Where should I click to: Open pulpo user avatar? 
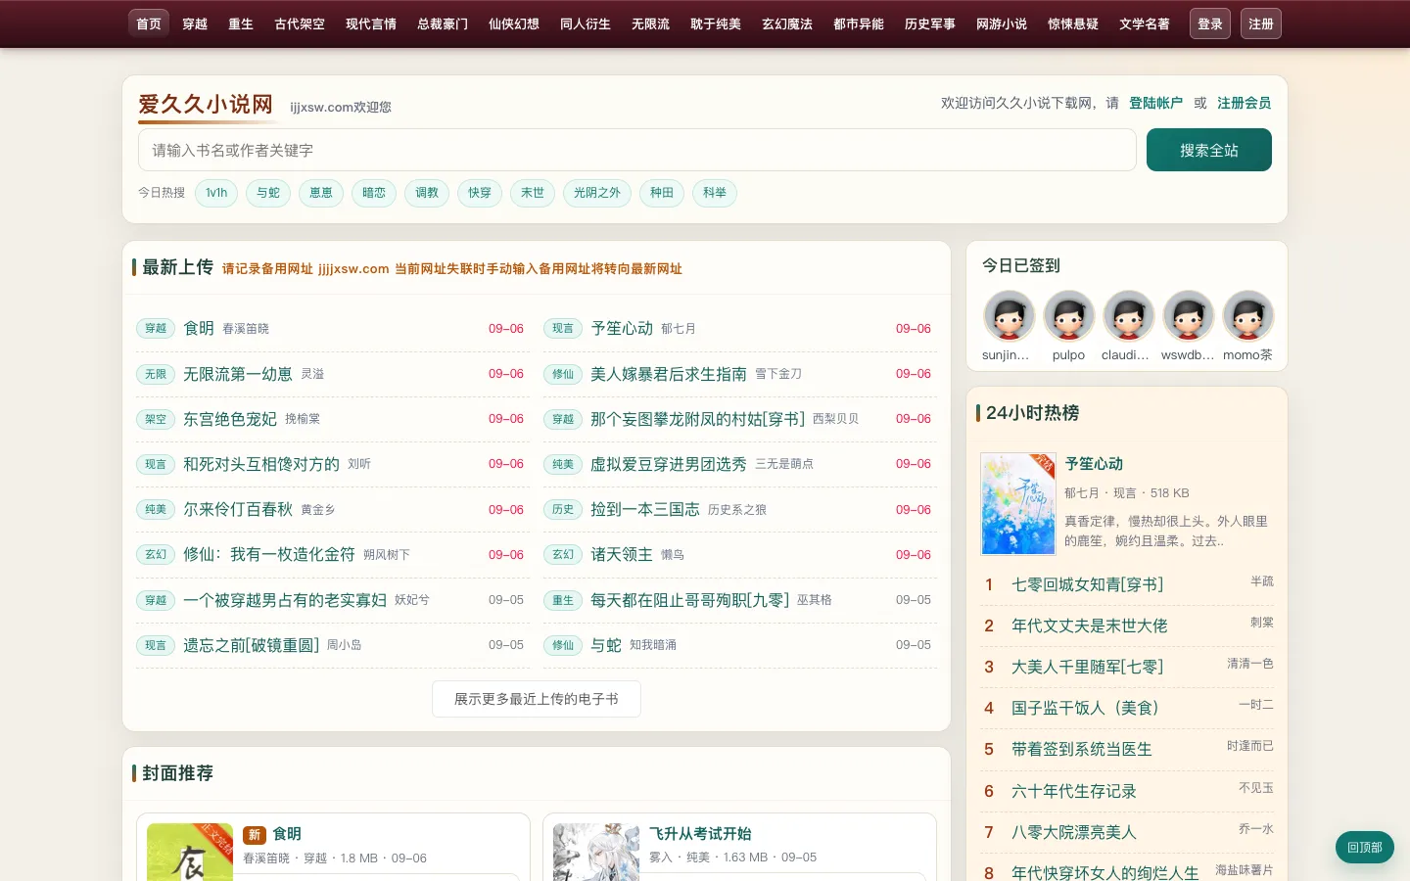[x=1068, y=316]
